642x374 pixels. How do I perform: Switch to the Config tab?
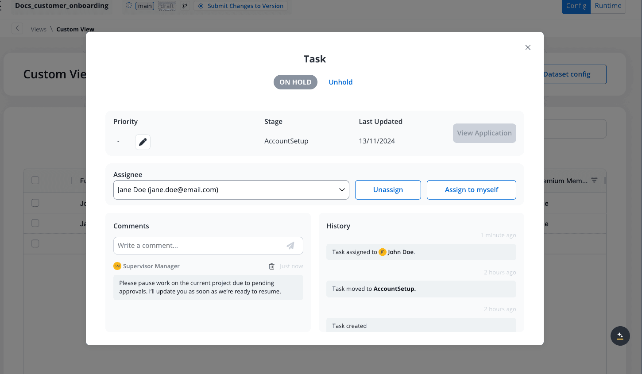coord(576,6)
